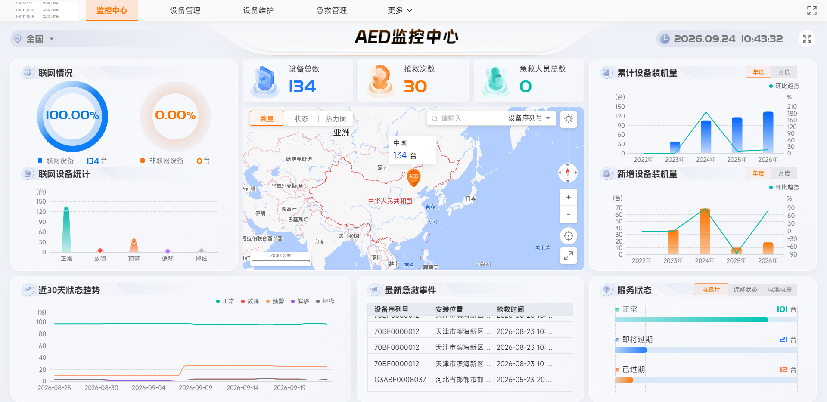827x402 pixels.
Task: Click the 联网情况 panel header icon
Action: [28, 72]
